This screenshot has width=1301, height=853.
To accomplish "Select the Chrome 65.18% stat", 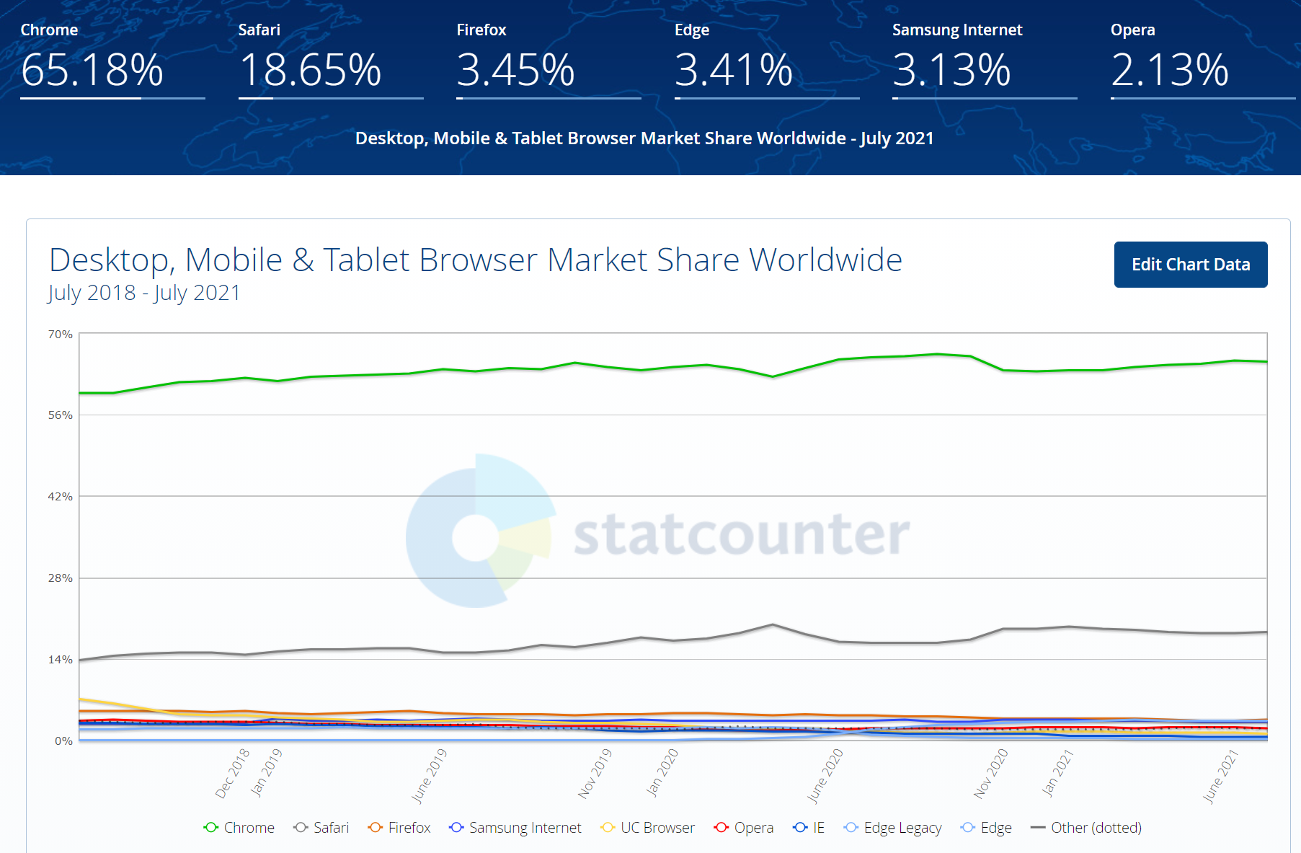I will (x=112, y=60).
